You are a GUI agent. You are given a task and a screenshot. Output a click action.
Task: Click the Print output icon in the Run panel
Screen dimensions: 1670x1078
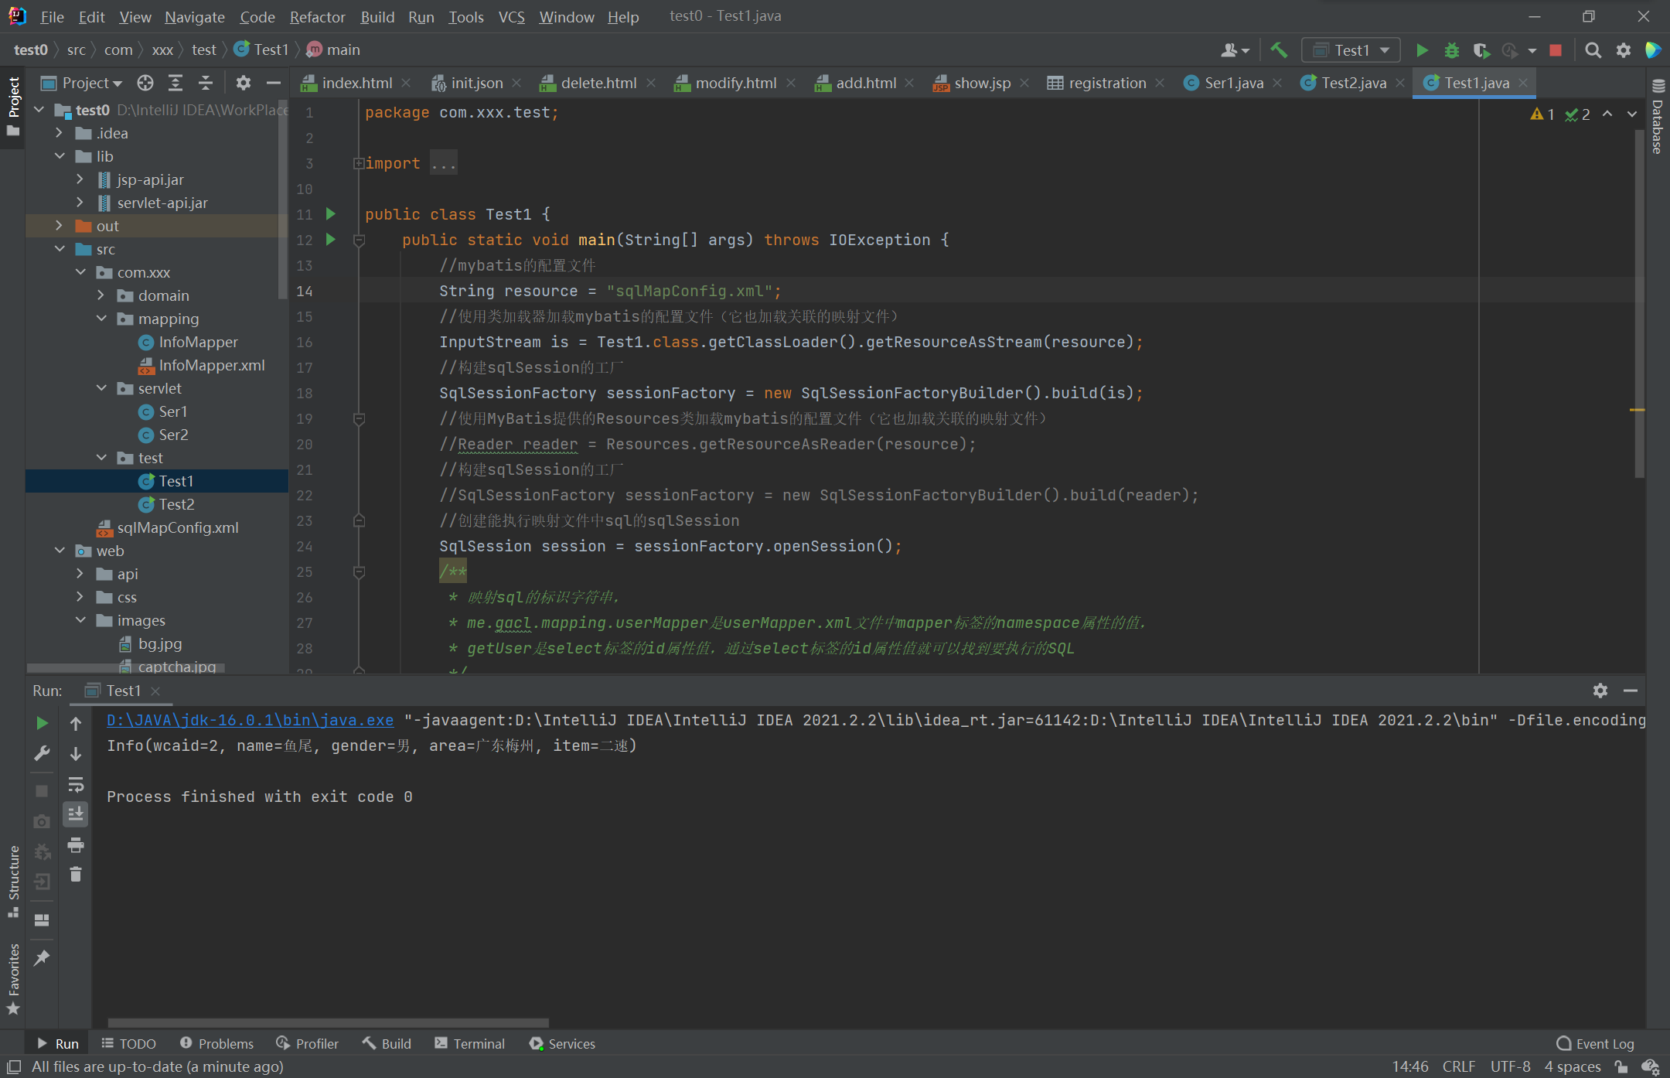coord(76,844)
